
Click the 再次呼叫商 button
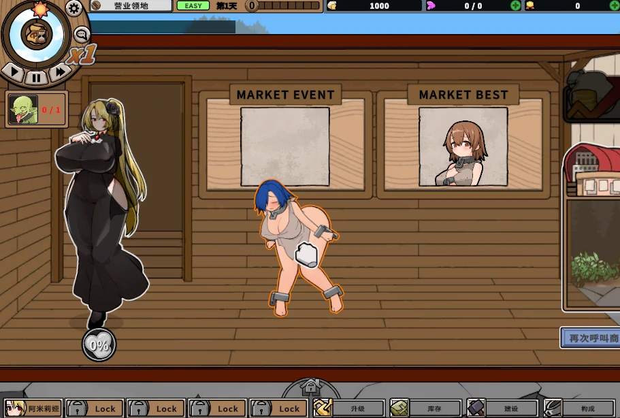589,338
